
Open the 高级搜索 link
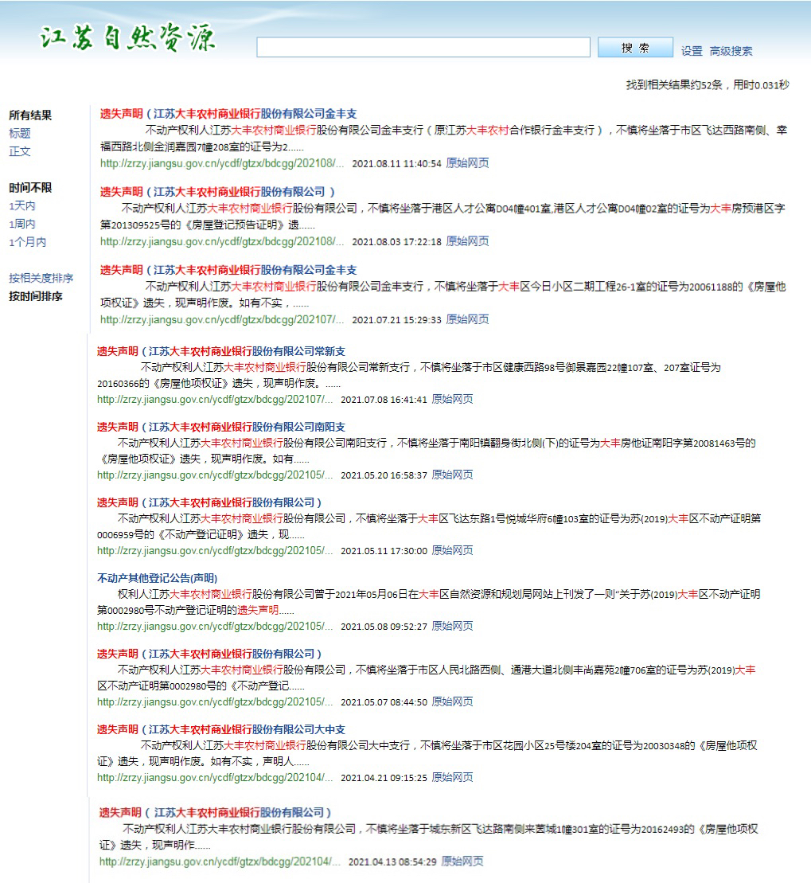[731, 51]
